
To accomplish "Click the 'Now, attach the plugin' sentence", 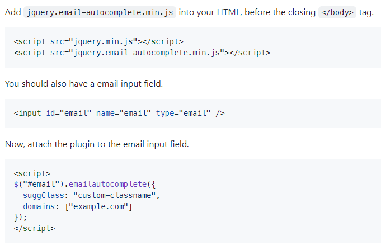I will (97, 144).
